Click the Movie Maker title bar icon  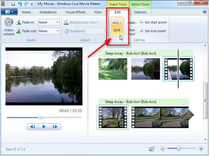3,4
